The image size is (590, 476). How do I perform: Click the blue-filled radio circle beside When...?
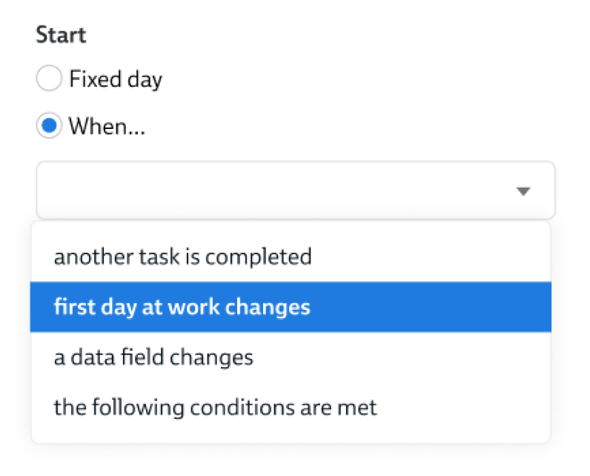click(49, 127)
